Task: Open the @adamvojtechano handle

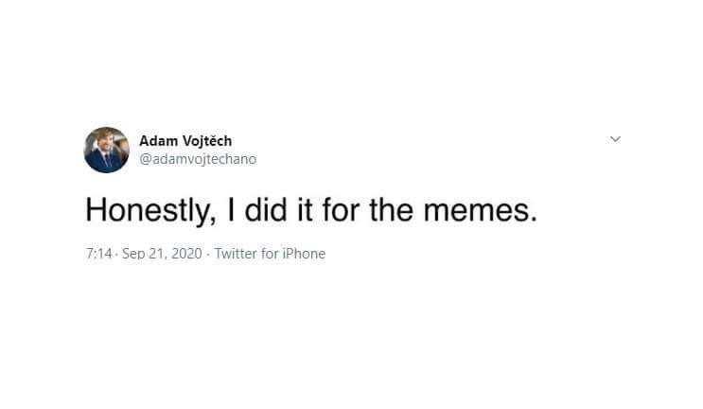Action: click(198, 159)
